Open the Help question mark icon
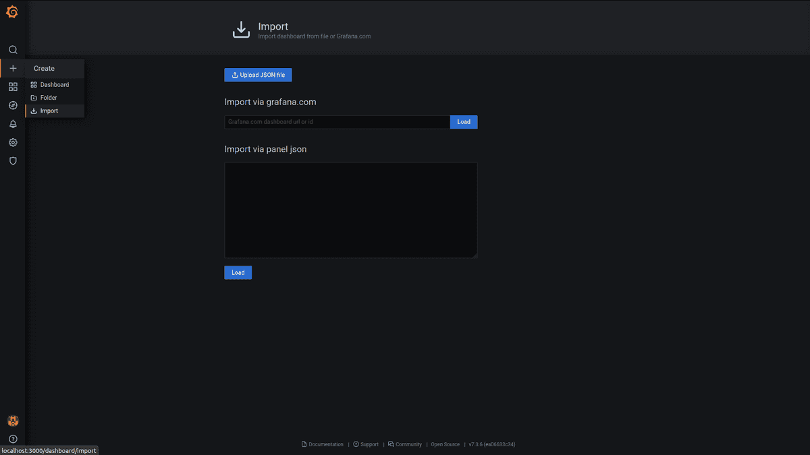Screen dimensions: 810x455 click(12, 439)
